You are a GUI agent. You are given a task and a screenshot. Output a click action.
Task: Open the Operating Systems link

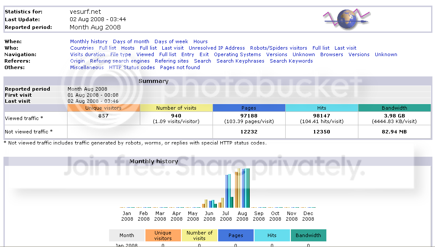click(237, 54)
